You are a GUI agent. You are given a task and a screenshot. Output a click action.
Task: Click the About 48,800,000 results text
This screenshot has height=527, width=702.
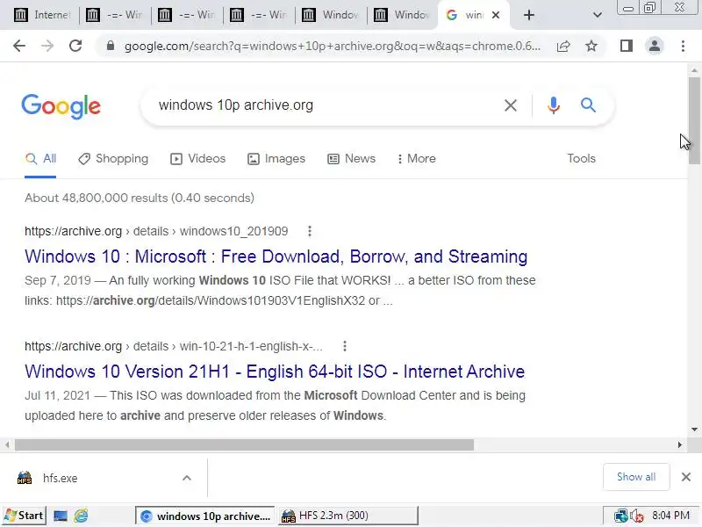click(x=140, y=198)
